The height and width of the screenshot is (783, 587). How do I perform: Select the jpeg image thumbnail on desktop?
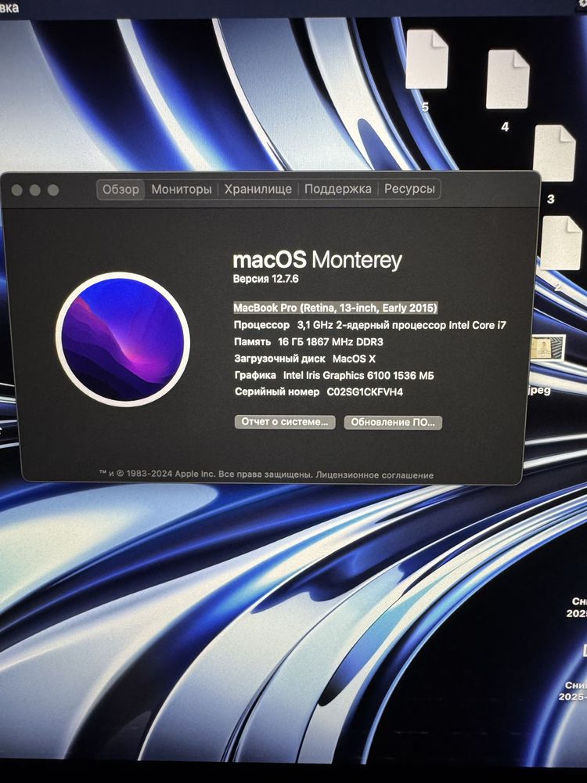click(x=548, y=348)
